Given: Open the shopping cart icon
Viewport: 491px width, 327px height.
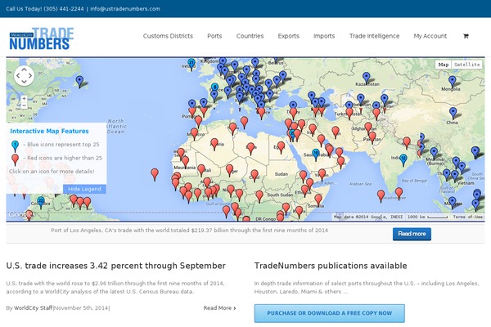Looking at the screenshot, I should (466, 36).
